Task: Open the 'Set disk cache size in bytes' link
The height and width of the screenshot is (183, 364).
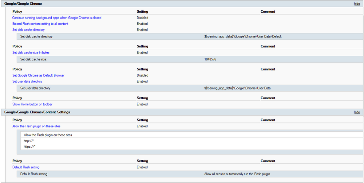Action: [31, 53]
